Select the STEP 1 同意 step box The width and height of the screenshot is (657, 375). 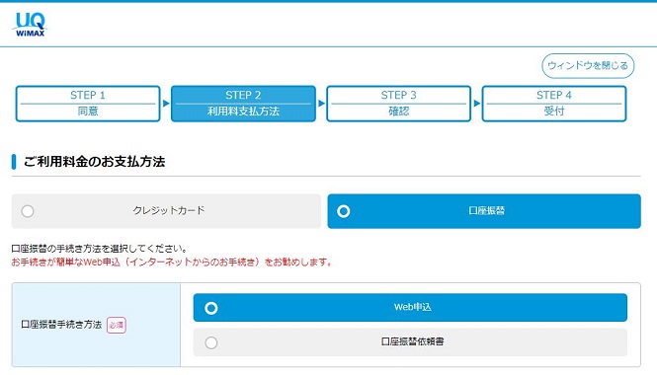click(88, 104)
